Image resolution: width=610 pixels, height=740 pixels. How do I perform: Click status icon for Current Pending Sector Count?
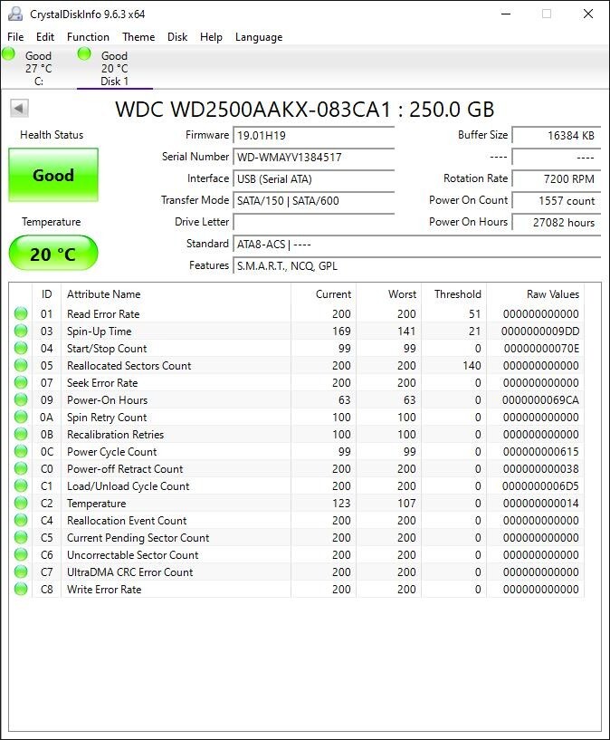[x=21, y=537]
